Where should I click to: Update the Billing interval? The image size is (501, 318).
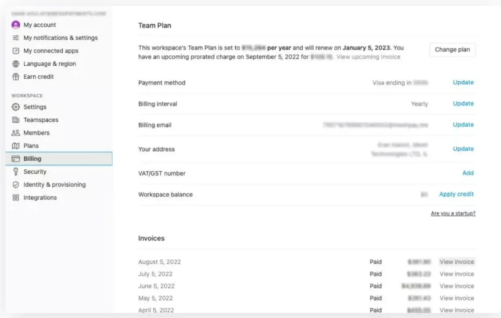463,104
